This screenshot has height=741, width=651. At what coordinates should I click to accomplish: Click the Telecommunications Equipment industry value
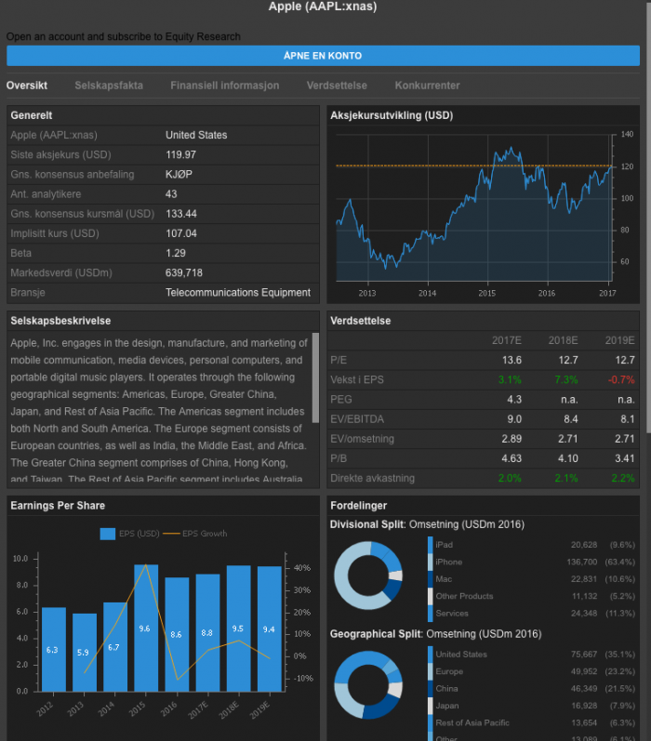pos(238,293)
